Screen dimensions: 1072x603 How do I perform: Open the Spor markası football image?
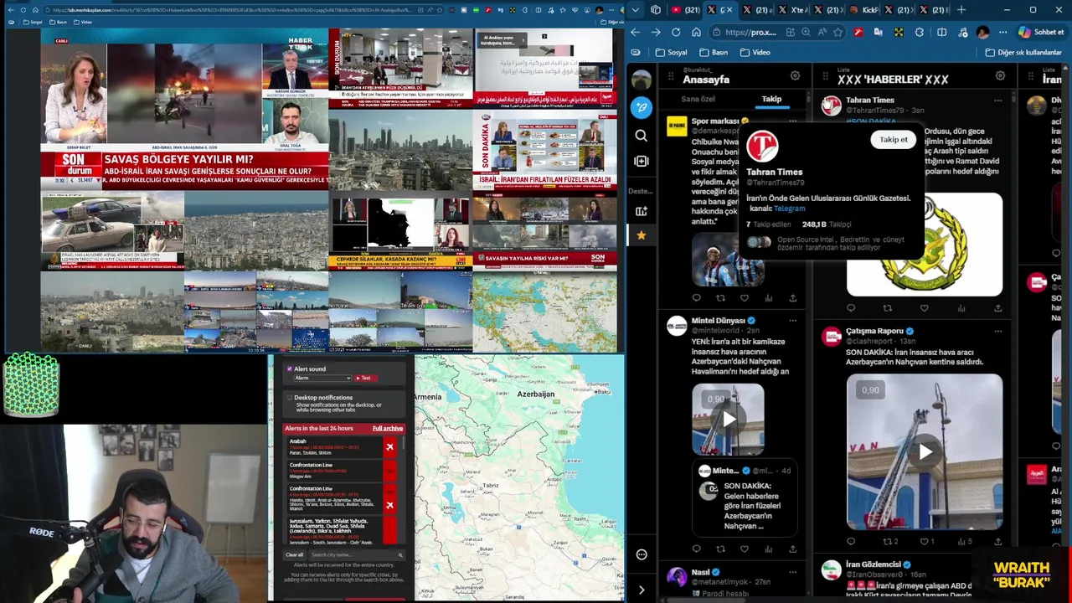click(728, 260)
